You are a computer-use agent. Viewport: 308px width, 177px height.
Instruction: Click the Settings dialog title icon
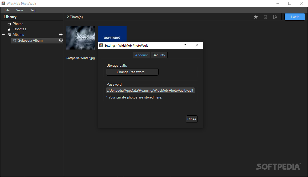101,45
